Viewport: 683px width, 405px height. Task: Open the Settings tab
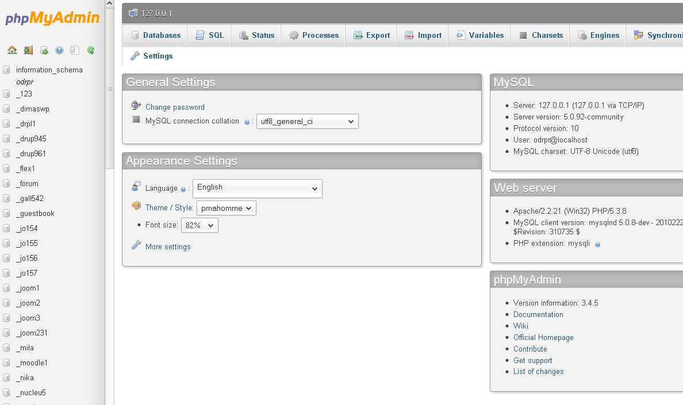click(x=152, y=56)
